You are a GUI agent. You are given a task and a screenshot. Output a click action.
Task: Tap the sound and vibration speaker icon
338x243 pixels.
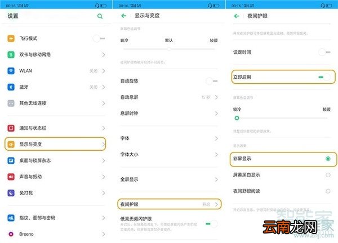(x=11, y=177)
